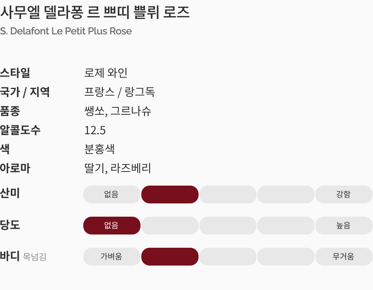Pick the middle segment of the 당도 scale
Image resolution: width=373 pixels, height=290 pixels.
tap(228, 226)
